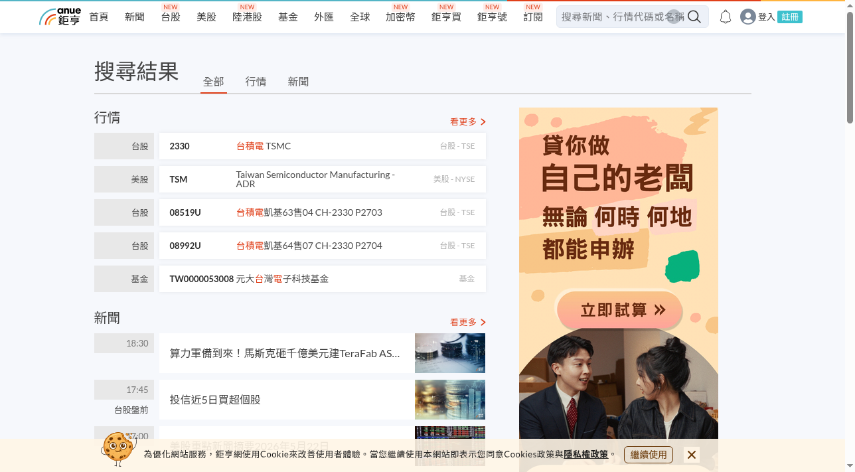Open the notification bell

pos(726,17)
